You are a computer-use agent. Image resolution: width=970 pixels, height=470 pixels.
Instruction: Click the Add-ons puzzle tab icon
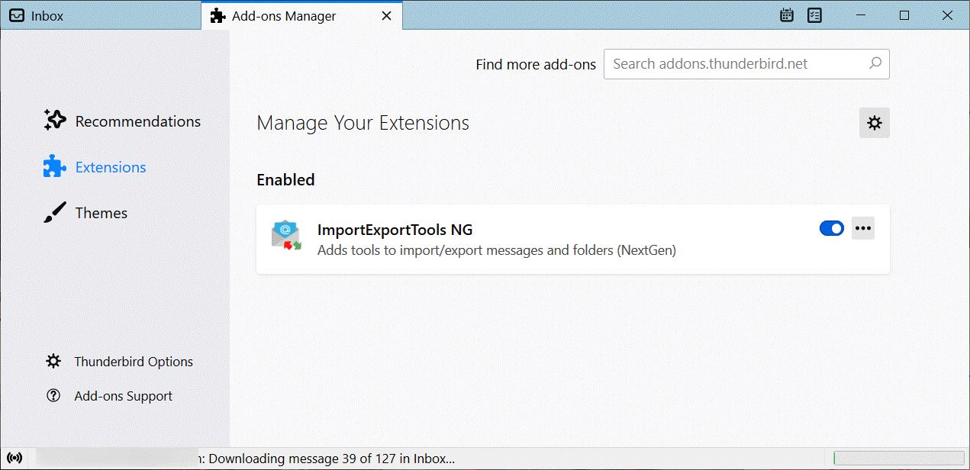[x=218, y=16]
